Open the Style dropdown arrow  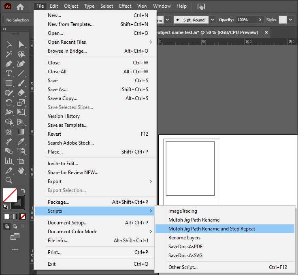point(290,20)
